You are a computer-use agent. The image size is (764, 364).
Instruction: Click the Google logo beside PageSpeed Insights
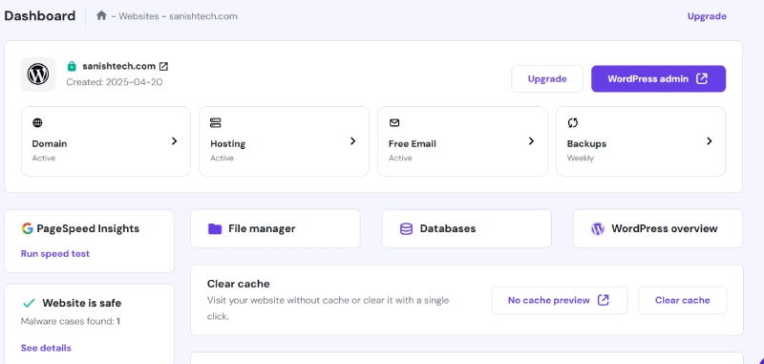coord(27,228)
